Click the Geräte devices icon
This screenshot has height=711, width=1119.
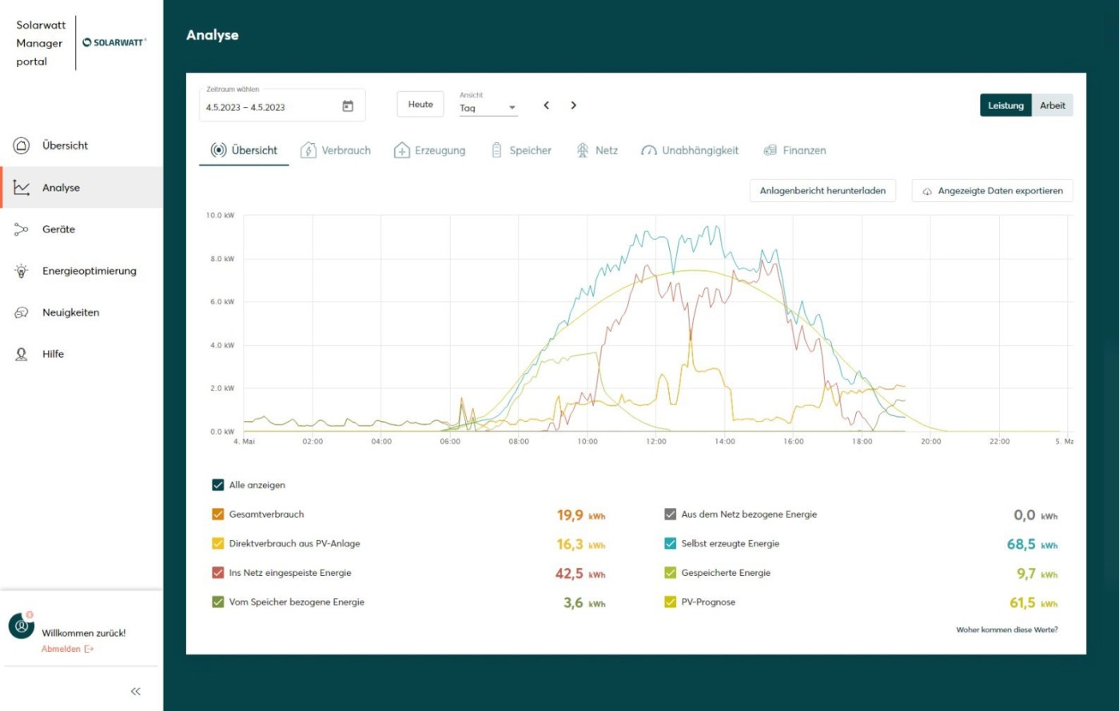[x=22, y=229]
